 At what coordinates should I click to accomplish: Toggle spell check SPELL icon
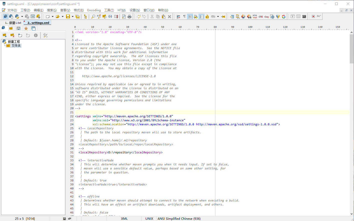point(213,17)
